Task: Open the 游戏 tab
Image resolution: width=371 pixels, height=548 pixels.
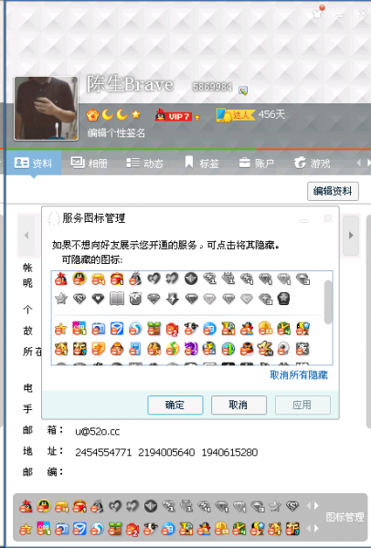Action: (x=312, y=163)
